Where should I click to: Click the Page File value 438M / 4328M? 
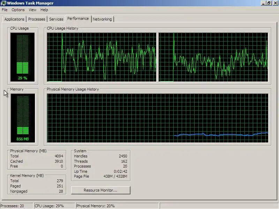click(115, 176)
